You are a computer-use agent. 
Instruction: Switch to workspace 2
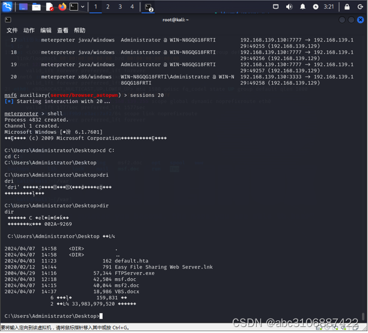point(108,7)
